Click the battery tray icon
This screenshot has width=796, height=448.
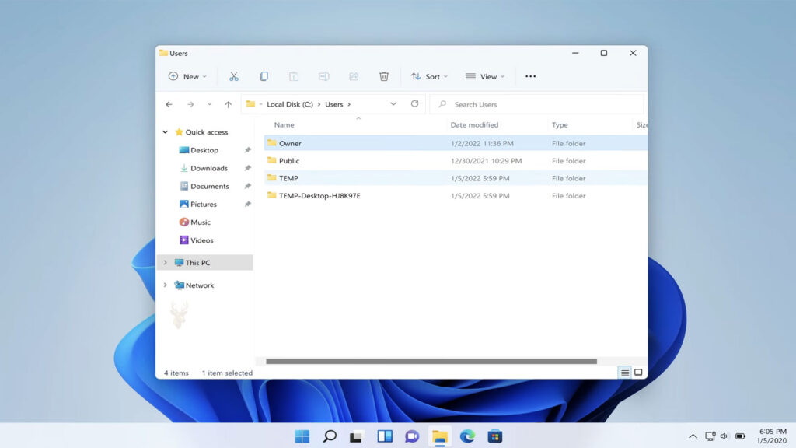(x=741, y=436)
